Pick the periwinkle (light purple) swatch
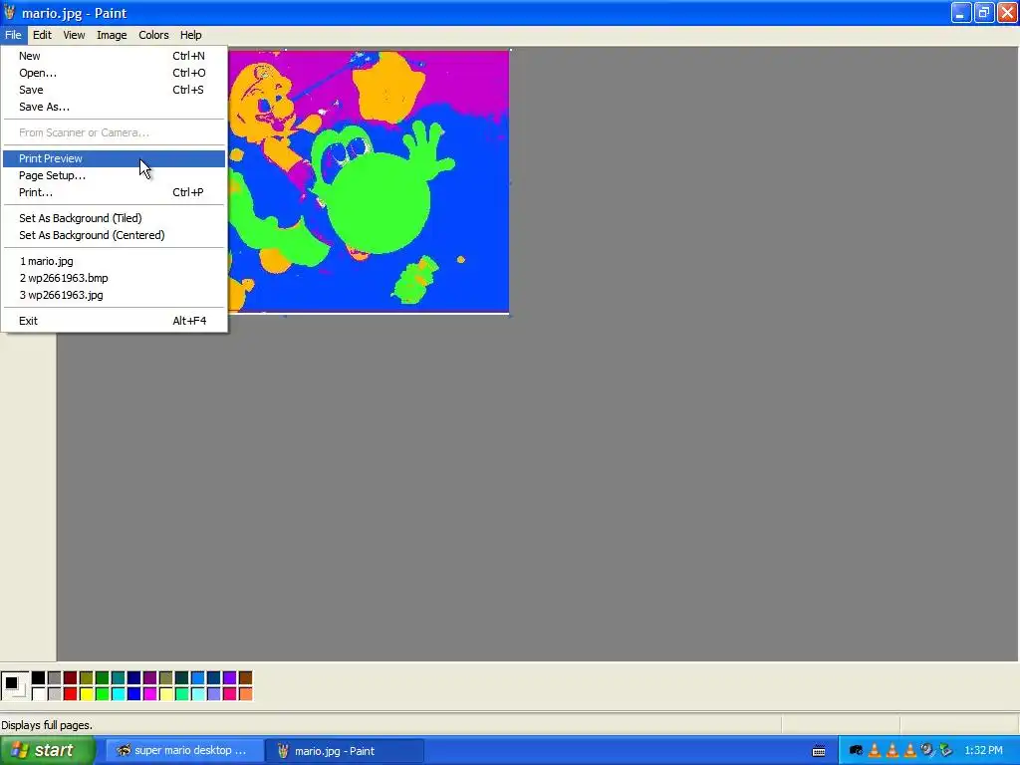The width and height of the screenshot is (1020, 765). coord(213,694)
